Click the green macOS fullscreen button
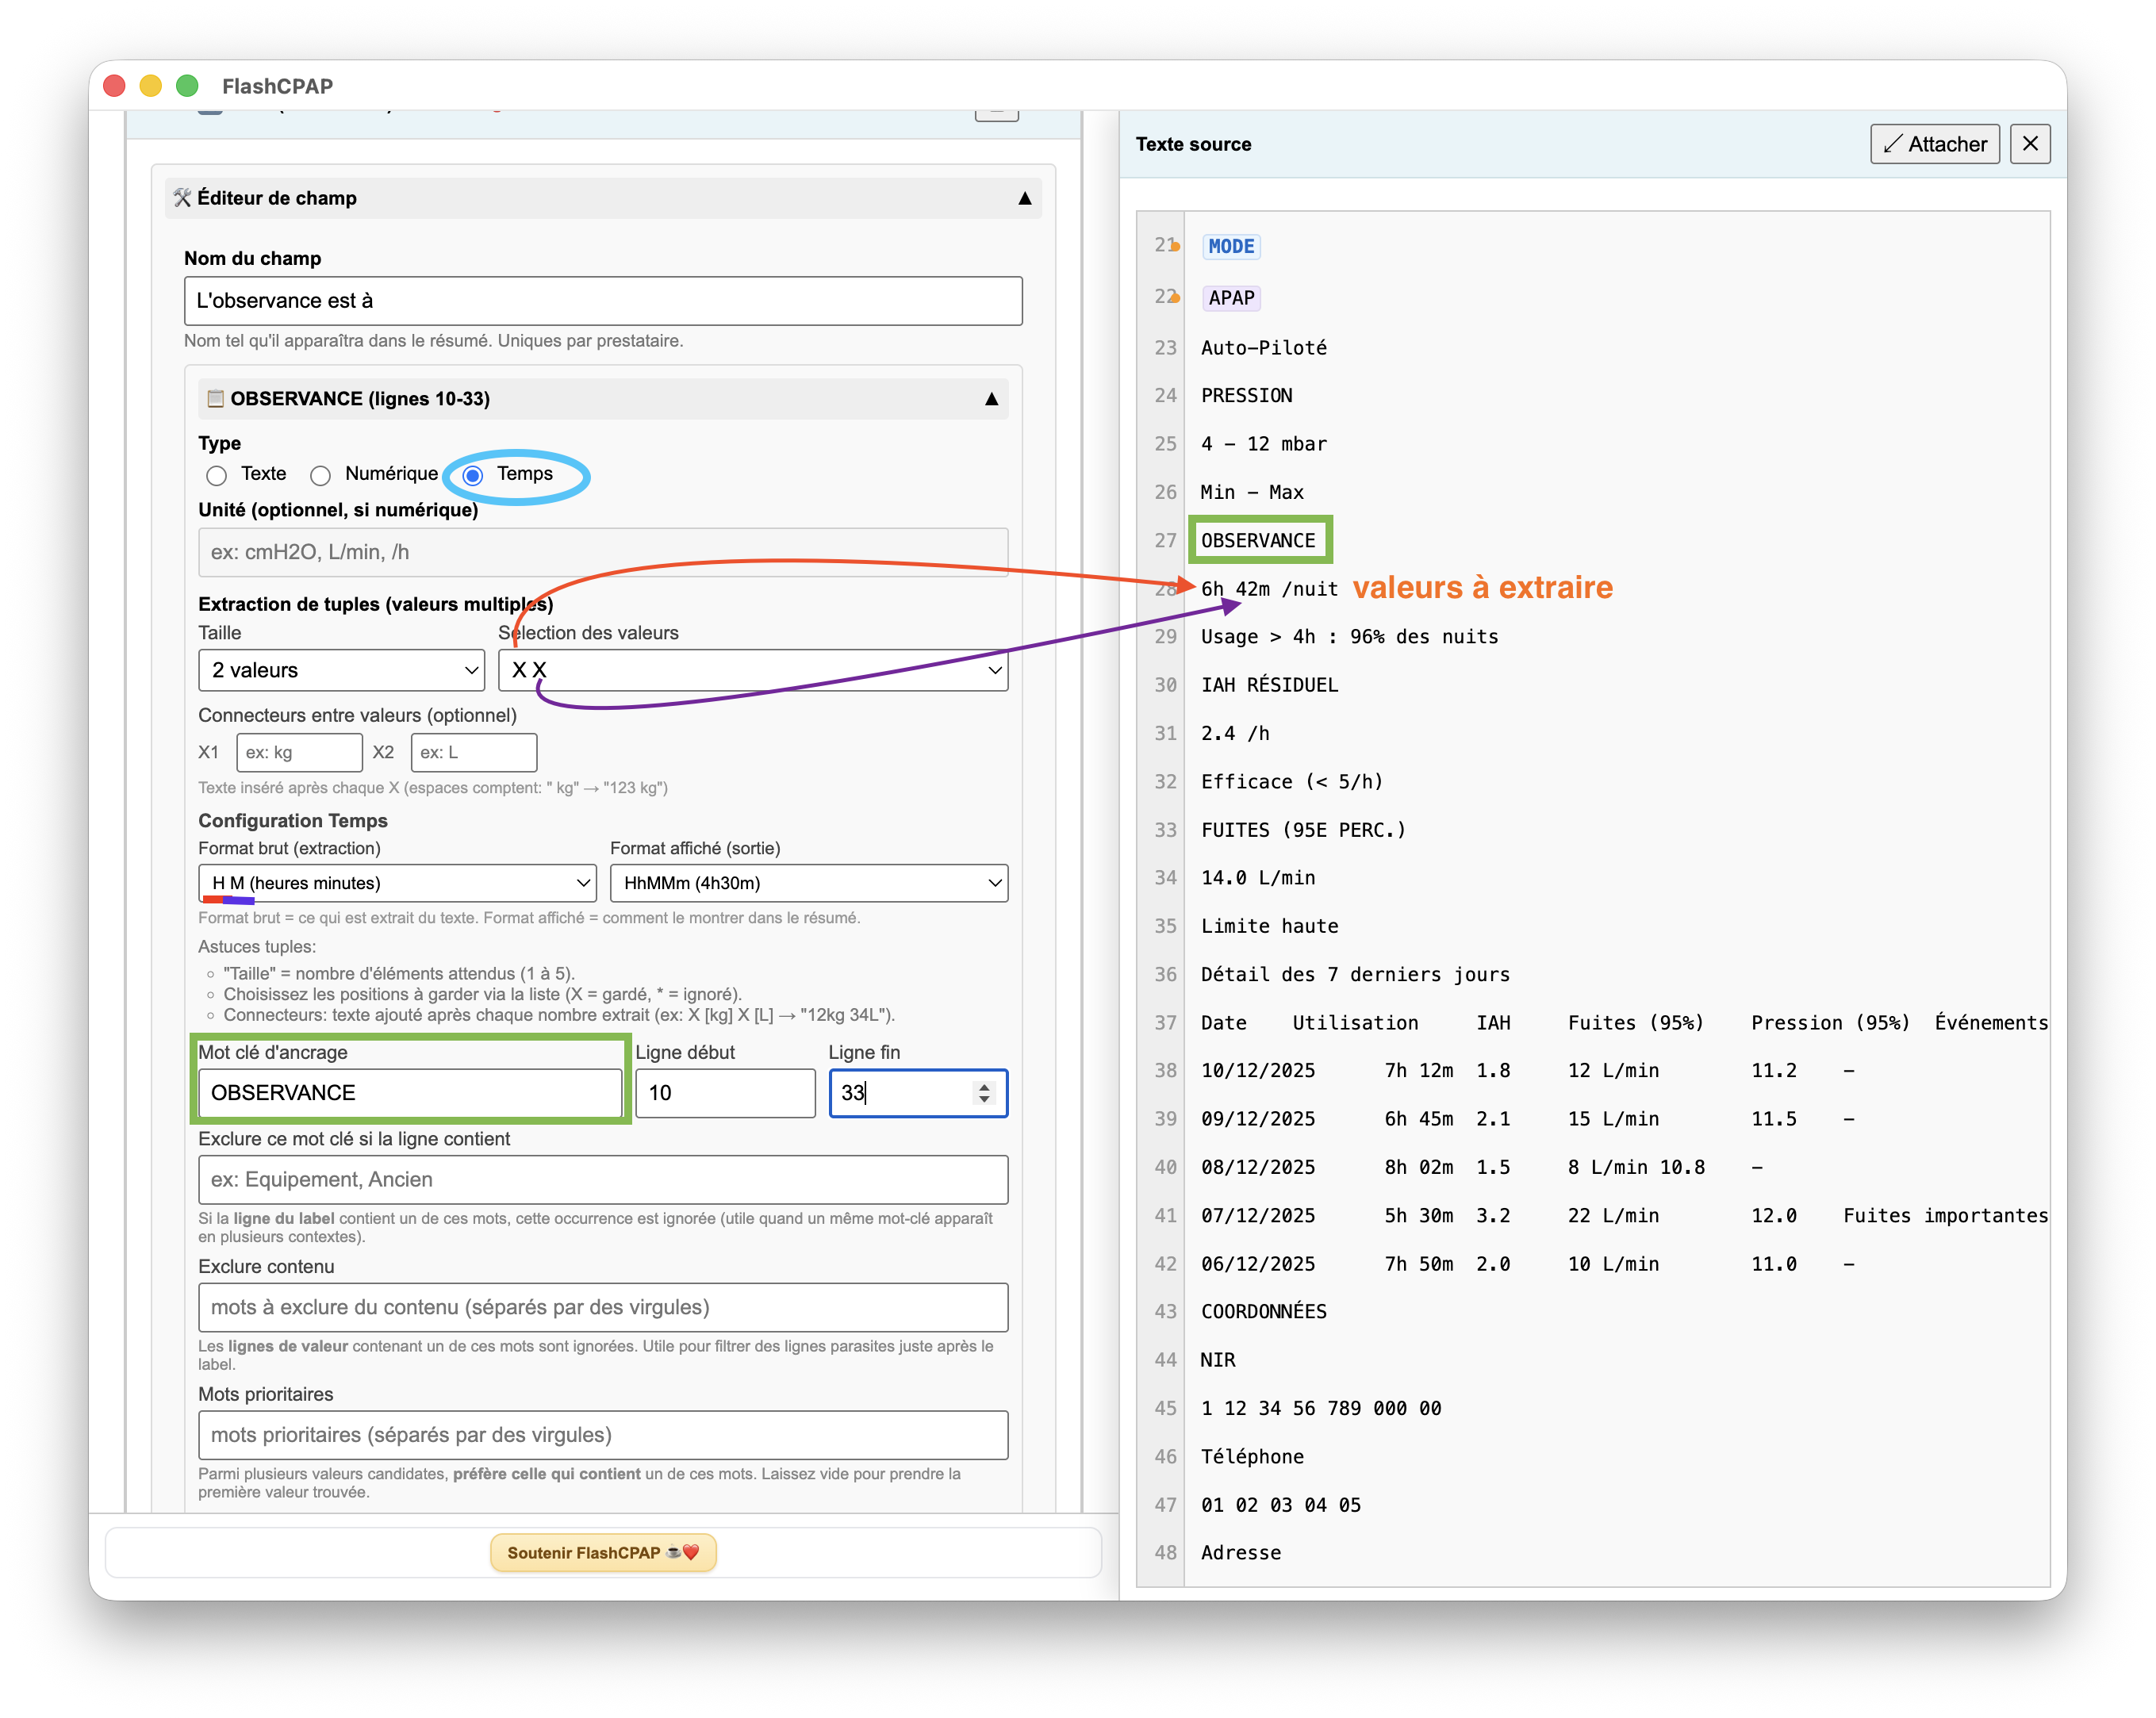The width and height of the screenshot is (2156, 1718). point(187,86)
